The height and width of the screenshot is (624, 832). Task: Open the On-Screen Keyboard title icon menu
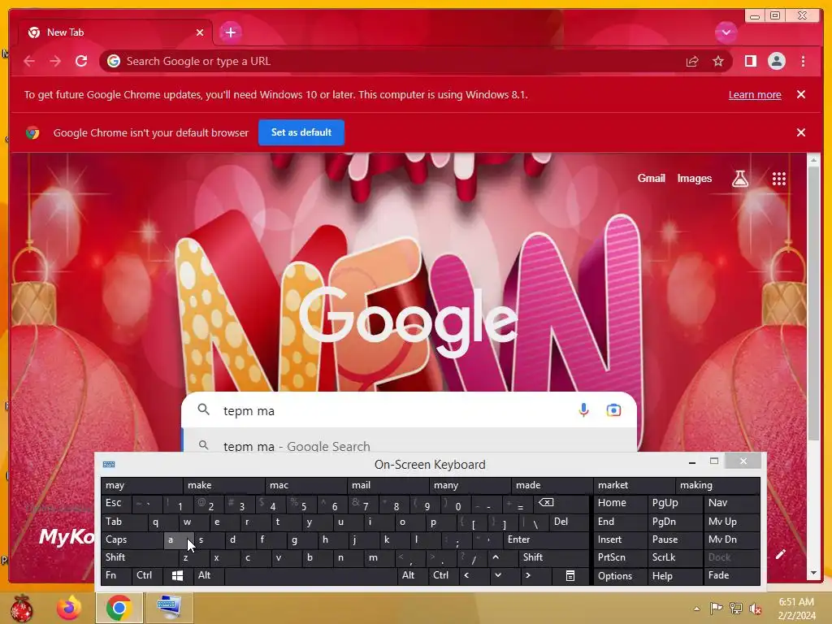[109, 464]
